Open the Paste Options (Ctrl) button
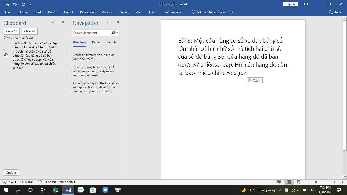Image resolution: width=347 pixels, height=195 pixels. pyautogui.click(x=255, y=80)
